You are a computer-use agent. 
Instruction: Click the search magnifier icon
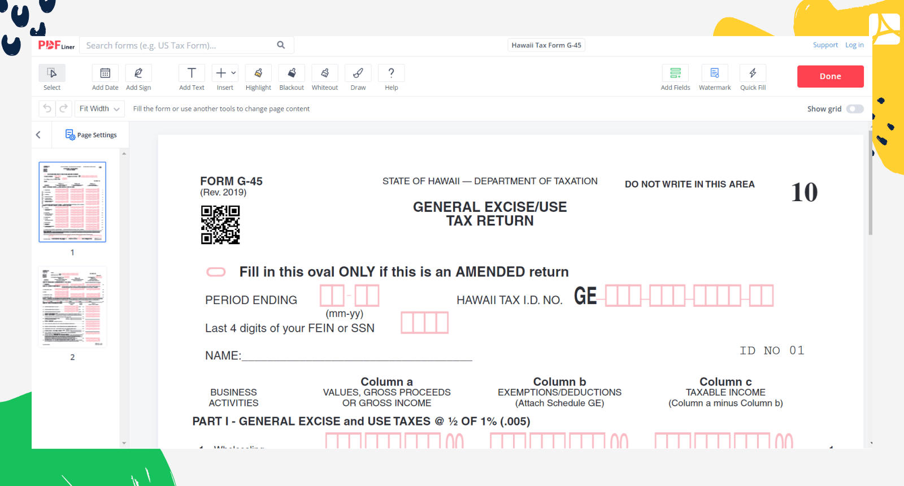point(281,45)
